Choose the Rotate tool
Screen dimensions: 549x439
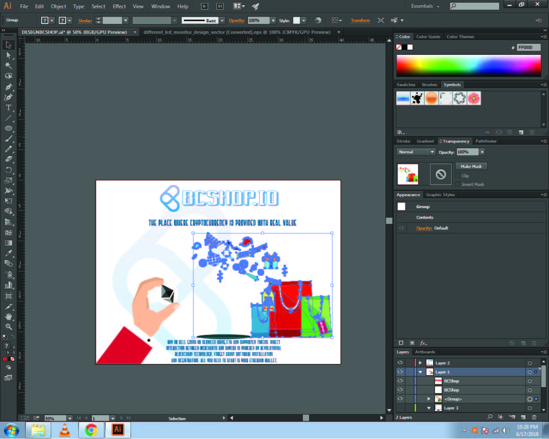(9, 170)
